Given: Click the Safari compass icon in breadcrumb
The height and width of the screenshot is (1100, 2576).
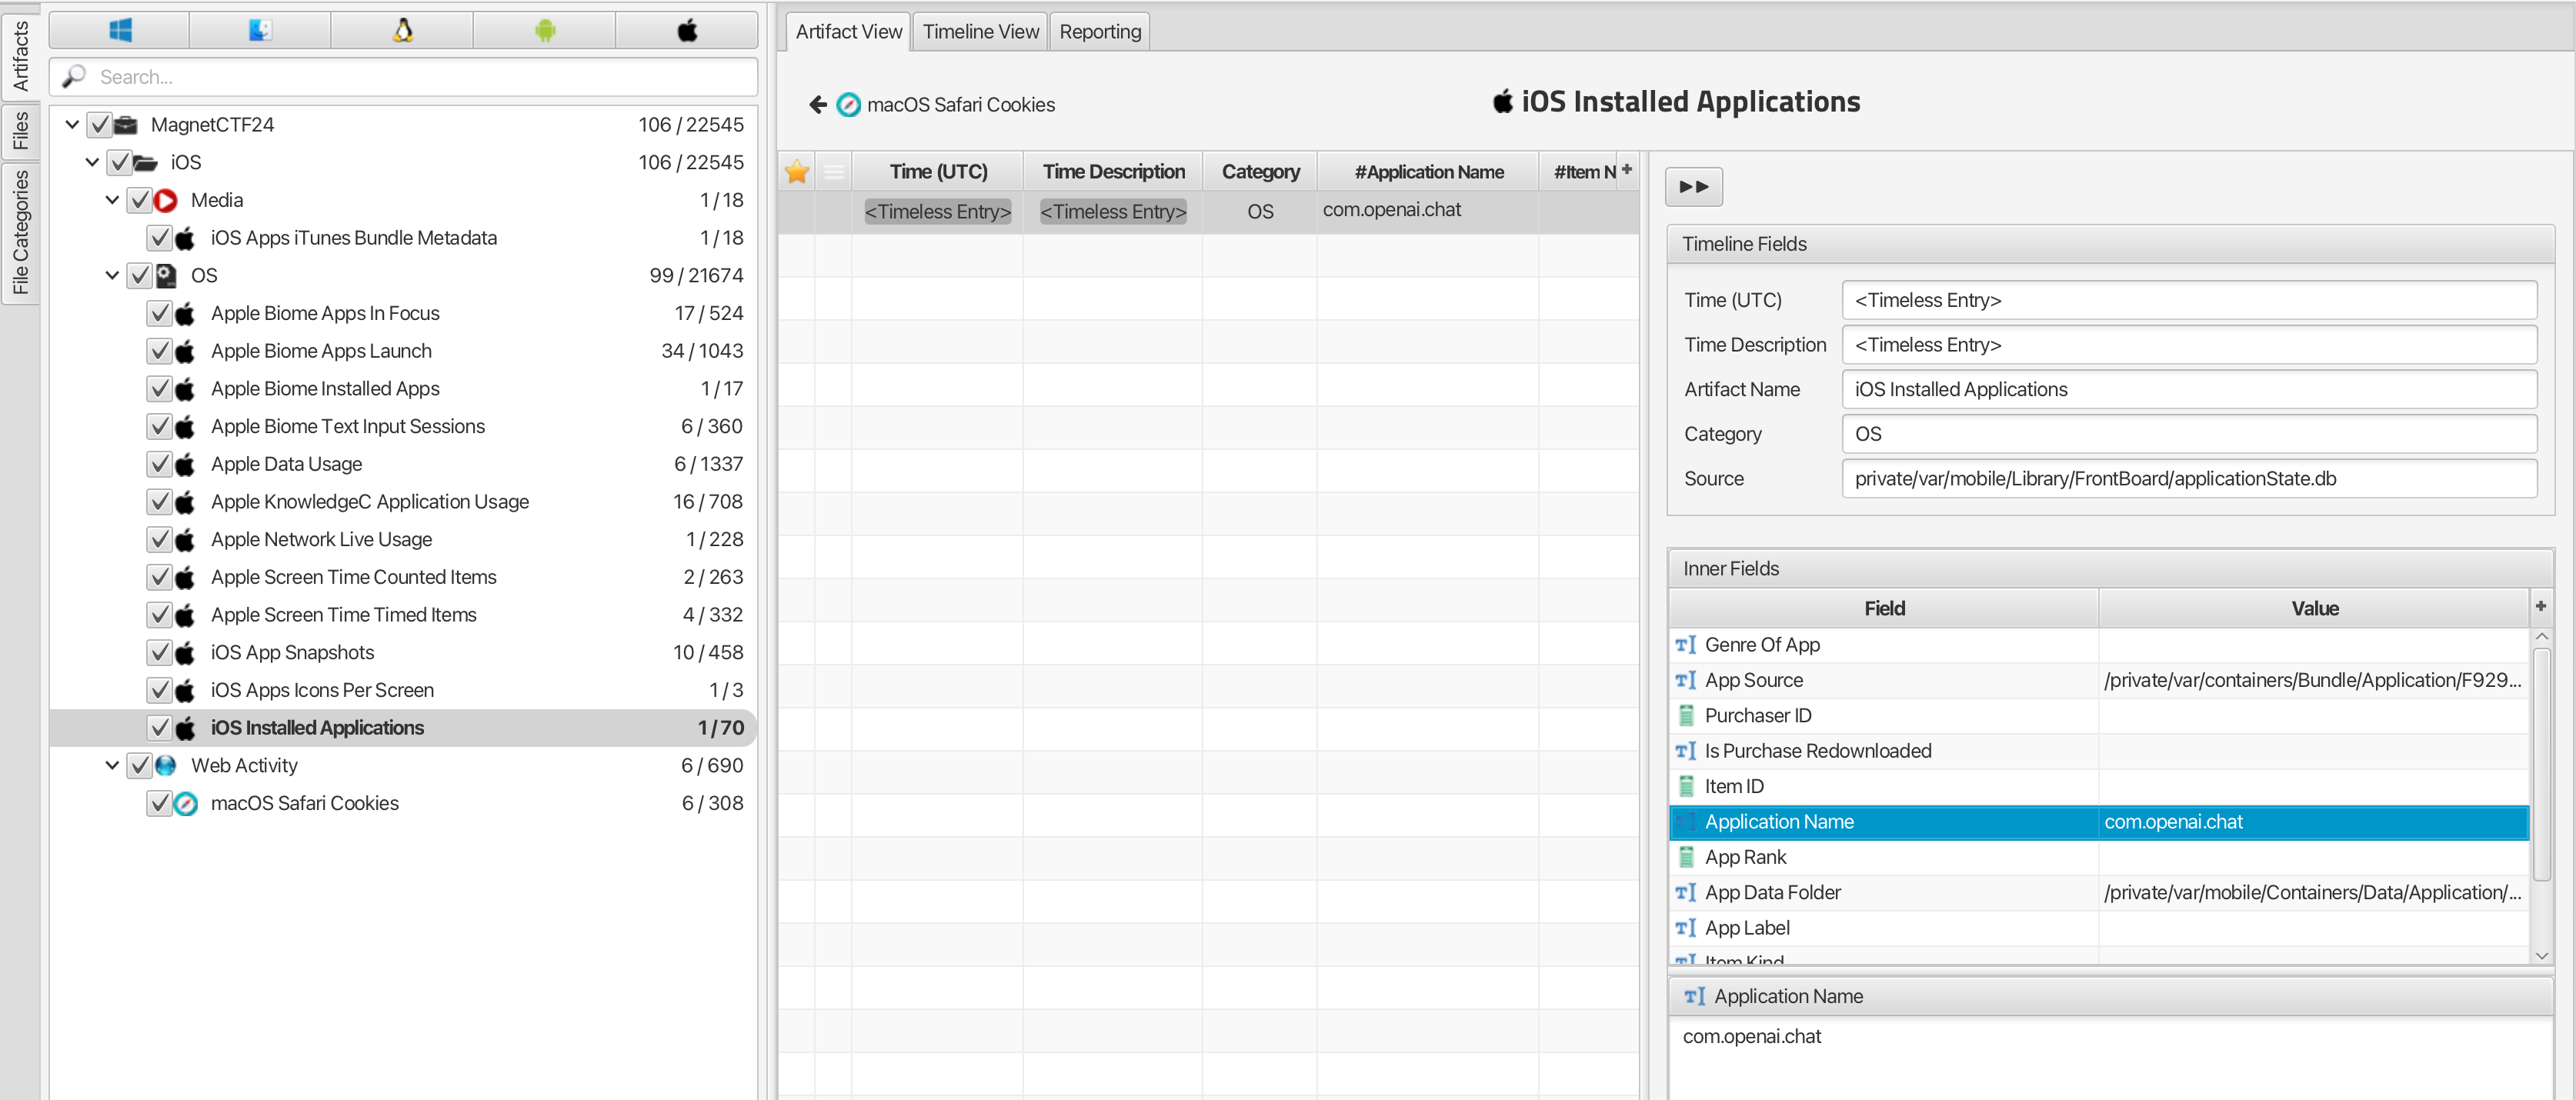Looking at the screenshot, I should pos(848,104).
